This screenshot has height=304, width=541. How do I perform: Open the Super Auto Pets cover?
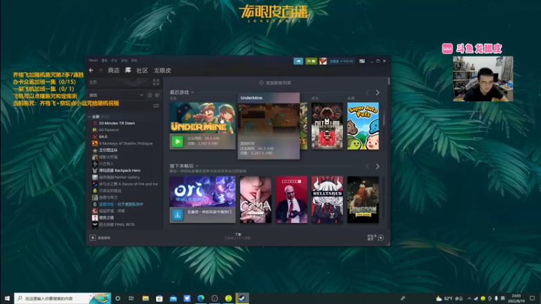coord(363,126)
